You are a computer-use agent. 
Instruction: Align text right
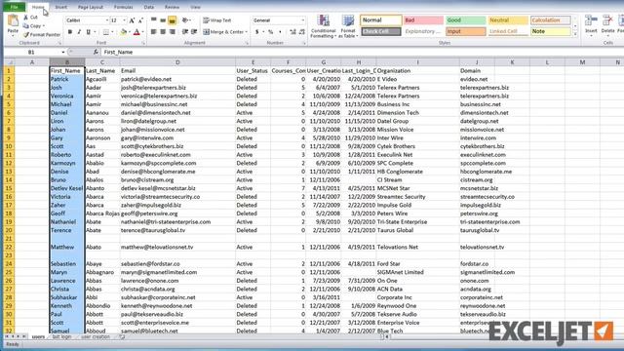pyautogui.click(x=172, y=32)
